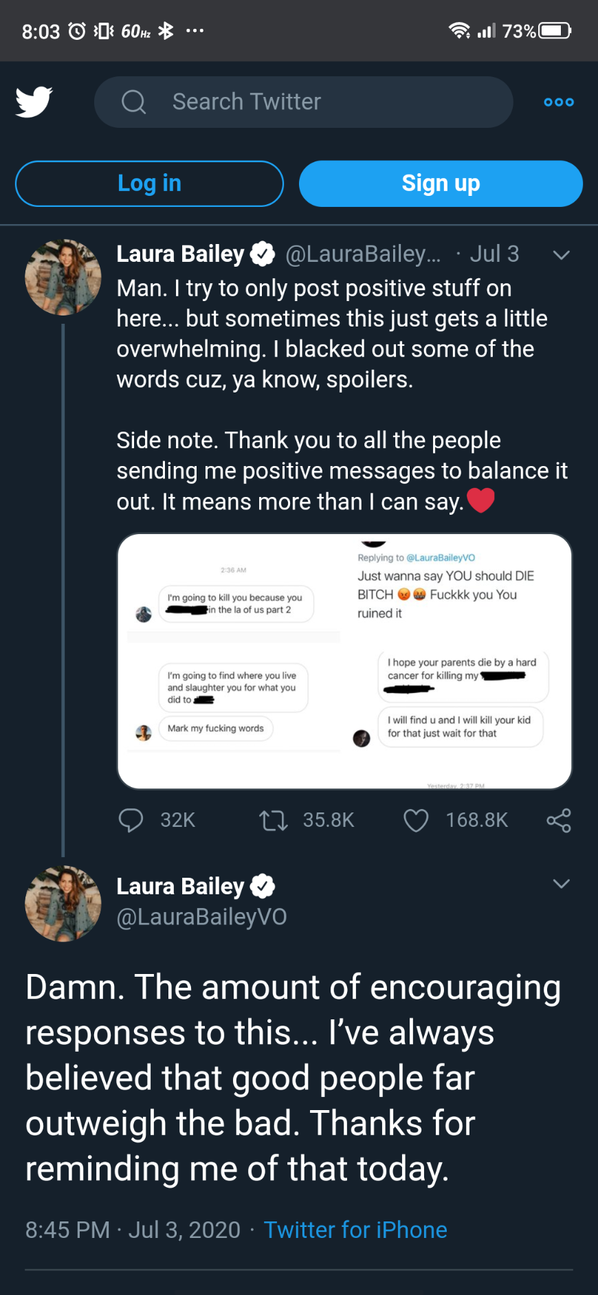598x1295 pixels.
Task: Click verified badge on first tweet
Action: 262,254
